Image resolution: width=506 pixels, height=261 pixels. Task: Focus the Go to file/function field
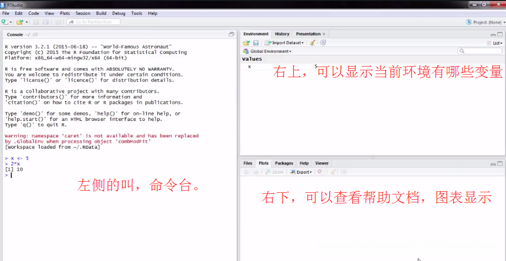94,22
